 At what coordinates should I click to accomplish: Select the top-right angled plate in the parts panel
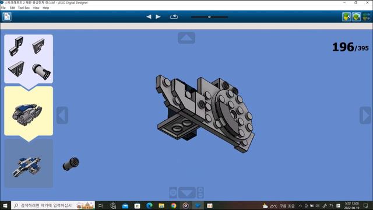[x=38, y=45]
